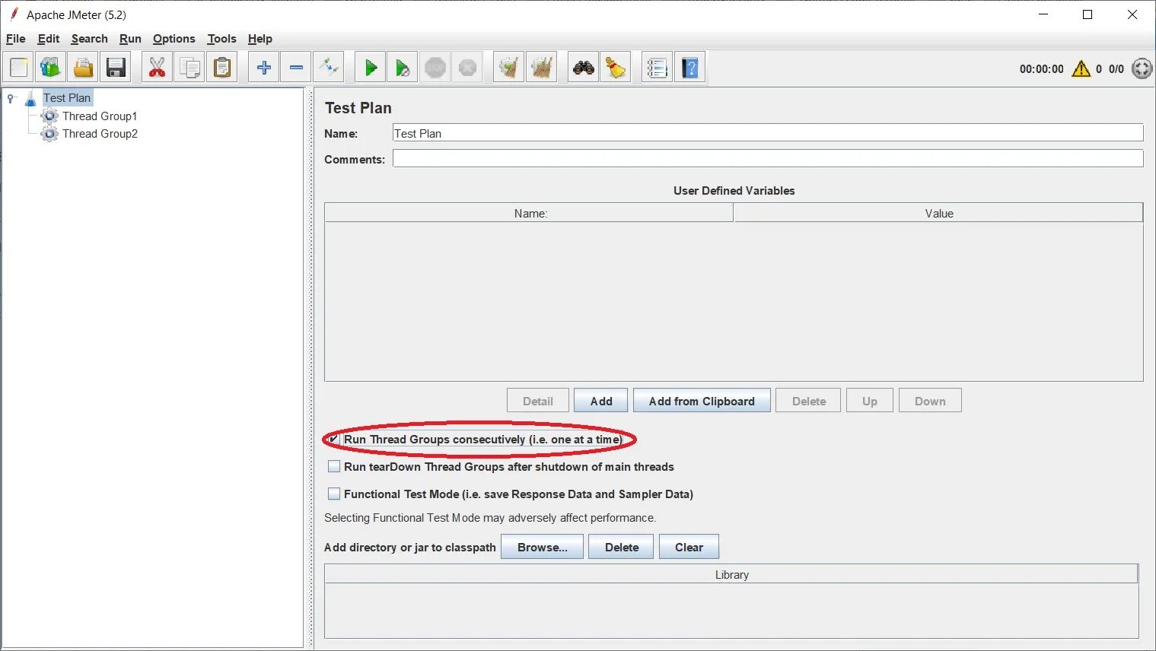Screen dimensions: 1156x651
Task: Click the Delete variable button beside Up
Action: (x=808, y=401)
